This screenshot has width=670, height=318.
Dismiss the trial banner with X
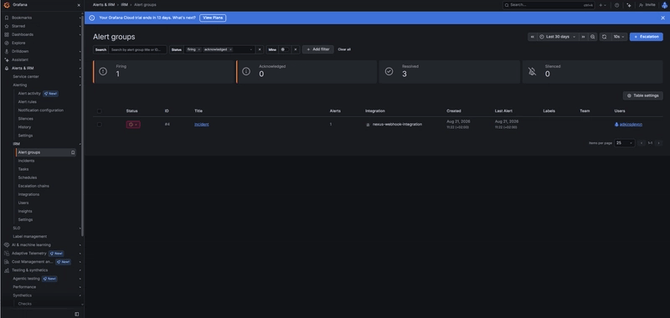pos(662,18)
